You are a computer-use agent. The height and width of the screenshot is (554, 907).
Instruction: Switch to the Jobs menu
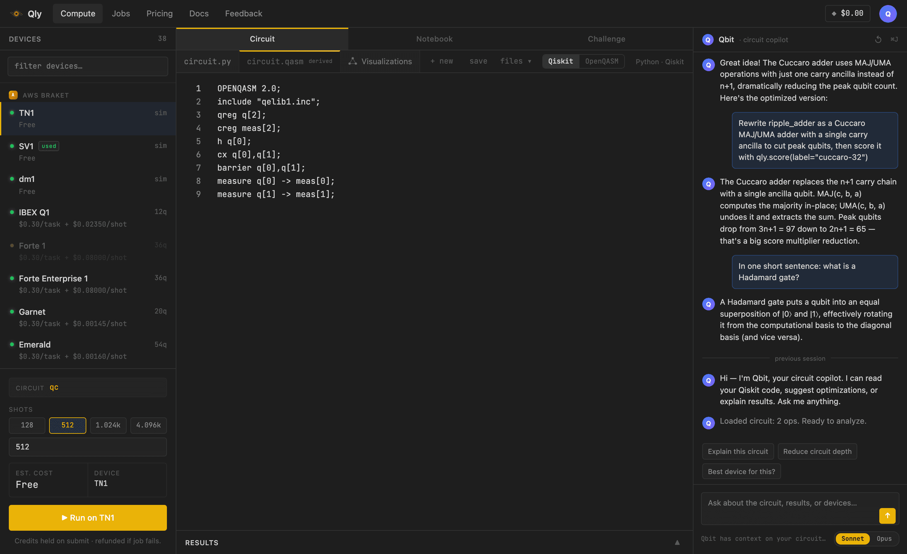121,14
